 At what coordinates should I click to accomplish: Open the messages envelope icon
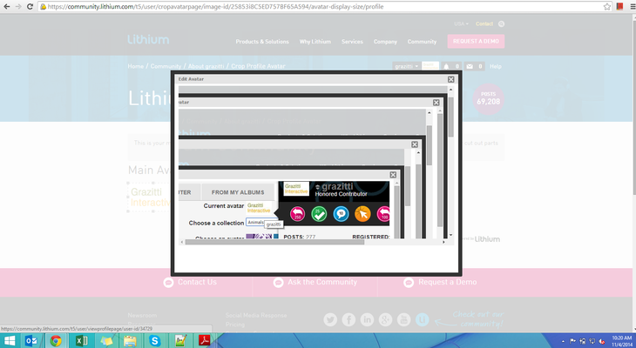pyautogui.click(x=470, y=66)
